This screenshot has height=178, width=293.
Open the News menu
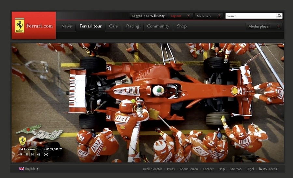point(66,26)
